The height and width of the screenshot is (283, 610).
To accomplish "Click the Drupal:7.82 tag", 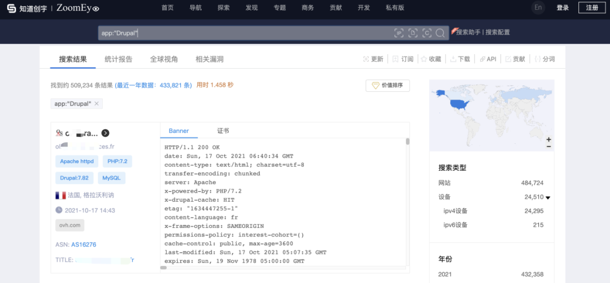I will click(x=75, y=178).
